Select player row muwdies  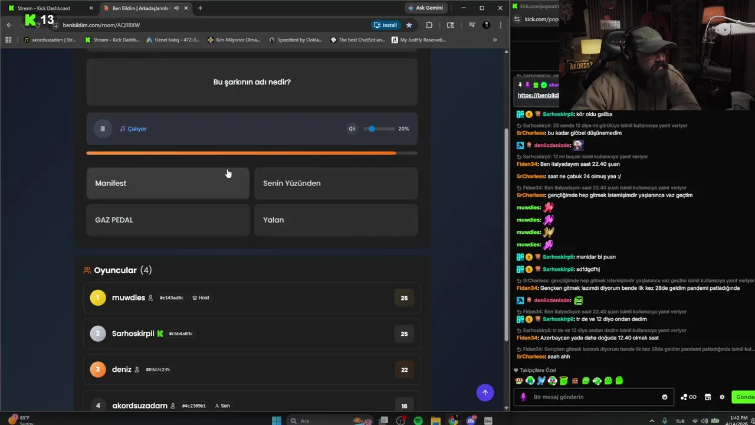point(252,297)
